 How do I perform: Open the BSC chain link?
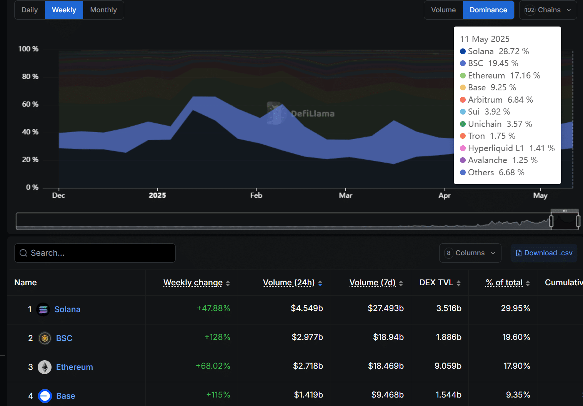64,338
